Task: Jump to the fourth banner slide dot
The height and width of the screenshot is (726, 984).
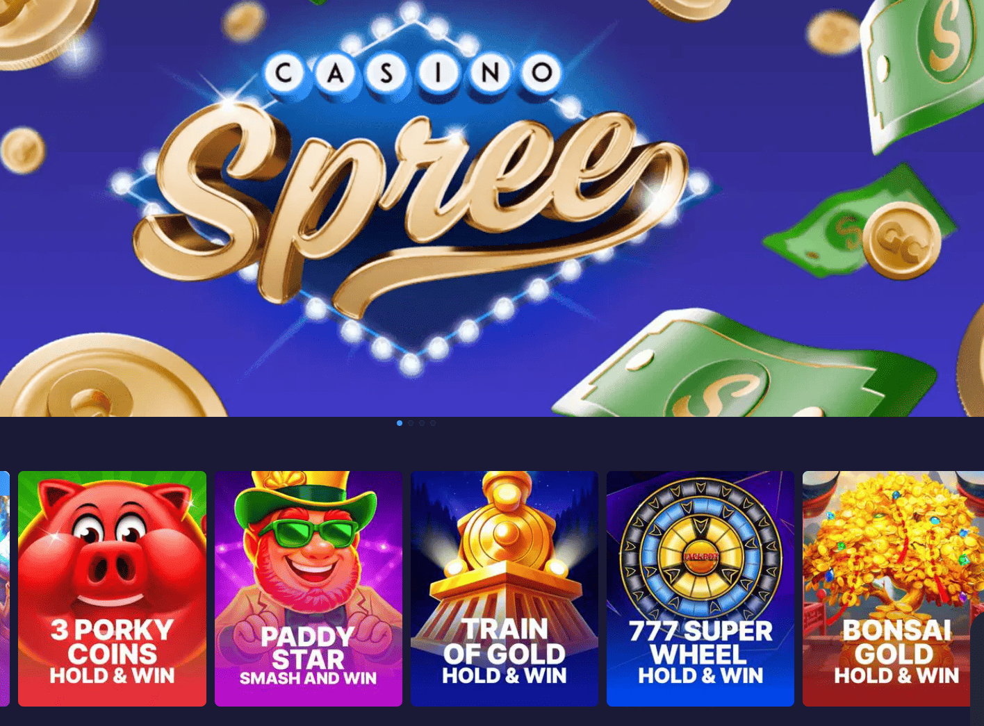Action: point(433,423)
